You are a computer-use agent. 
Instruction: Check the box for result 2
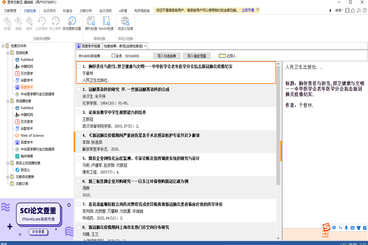(79, 89)
